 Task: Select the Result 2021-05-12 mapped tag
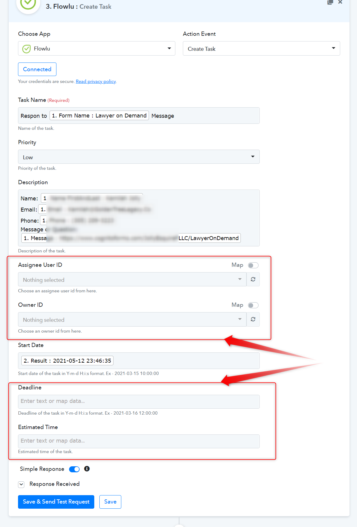67,361
